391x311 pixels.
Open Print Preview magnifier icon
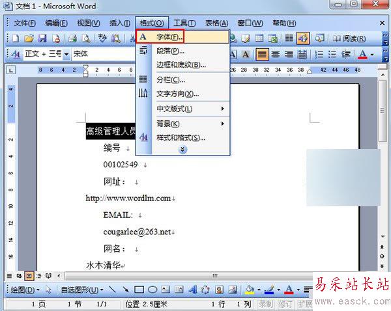pos(86,38)
